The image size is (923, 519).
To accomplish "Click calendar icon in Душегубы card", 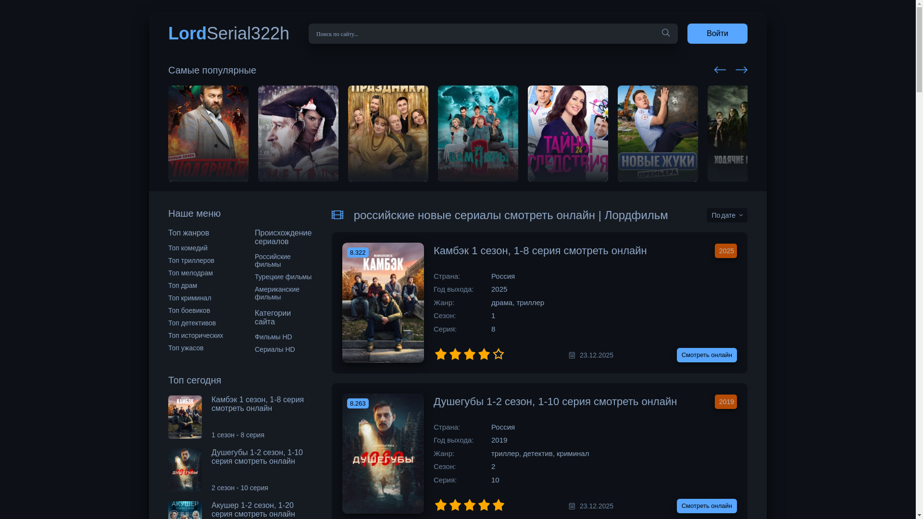I will [x=572, y=506].
